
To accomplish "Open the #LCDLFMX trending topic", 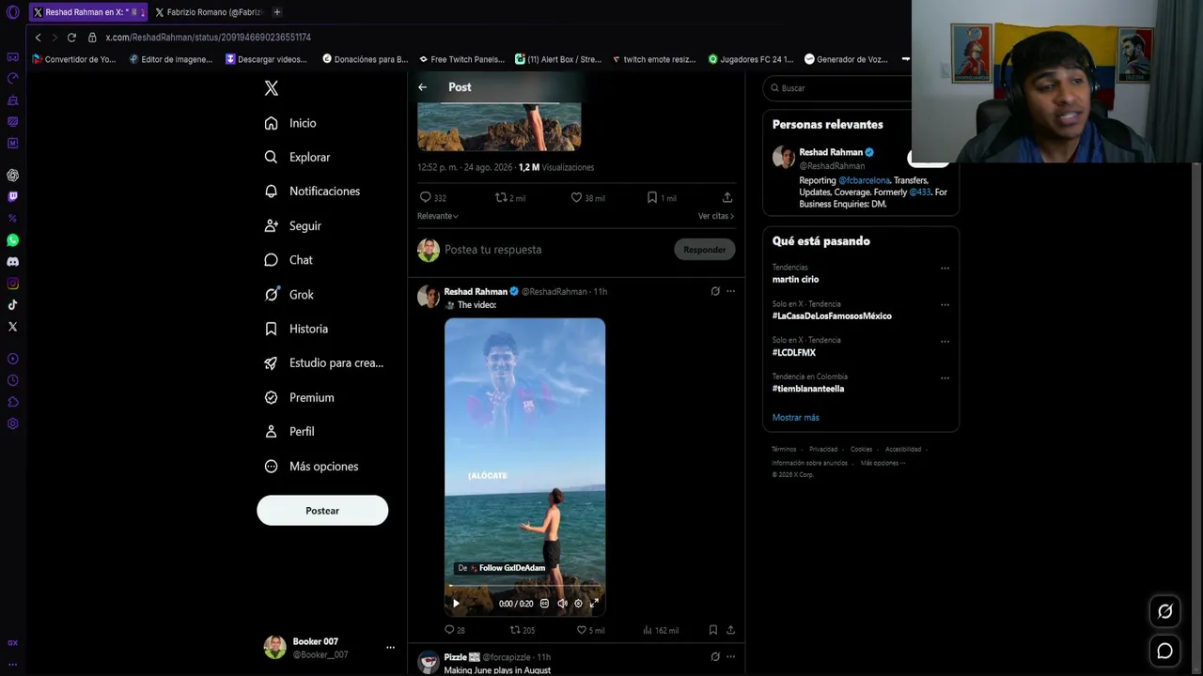I will click(794, 353).
